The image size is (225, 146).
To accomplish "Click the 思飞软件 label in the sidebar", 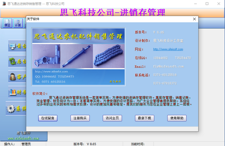I will 24,133.
